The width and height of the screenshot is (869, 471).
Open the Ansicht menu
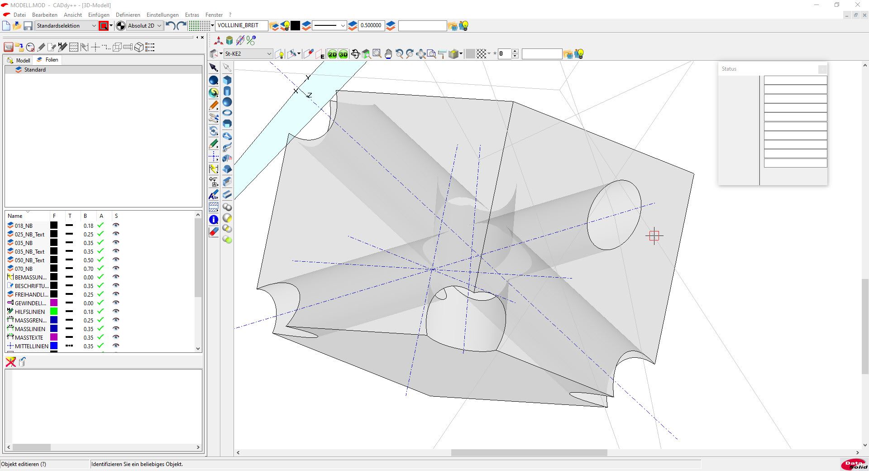coord(73,15)
